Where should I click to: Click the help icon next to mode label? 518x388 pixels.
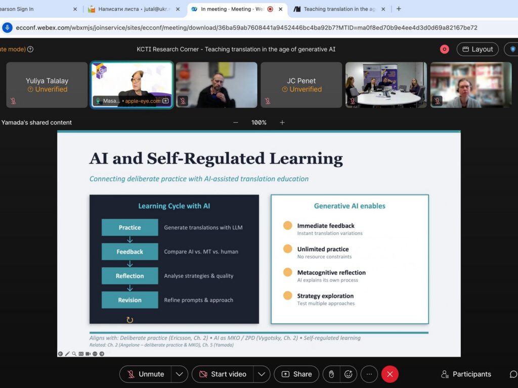click(x=30, y=49)
